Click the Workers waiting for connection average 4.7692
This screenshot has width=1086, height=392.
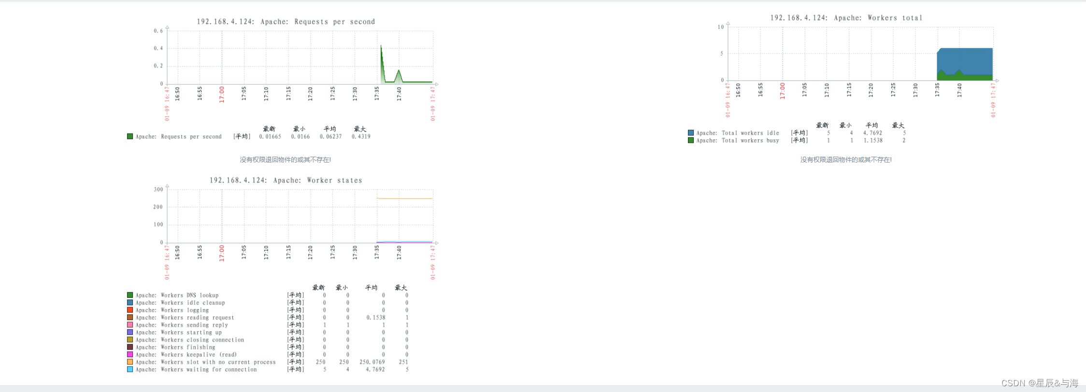[375, 370]
